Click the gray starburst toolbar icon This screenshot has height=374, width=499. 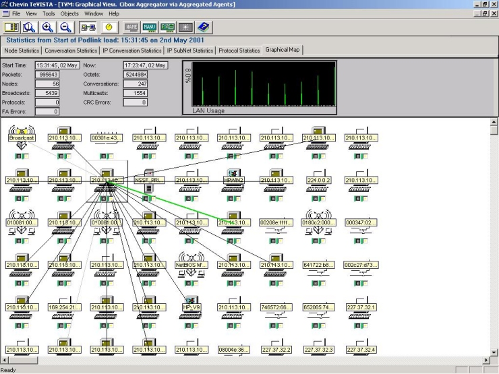click(185, 28)
